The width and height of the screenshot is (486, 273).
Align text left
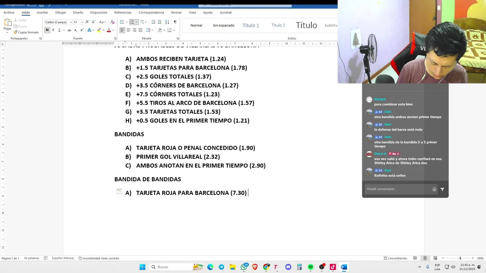pyautogui.click(x=122, y=30)
